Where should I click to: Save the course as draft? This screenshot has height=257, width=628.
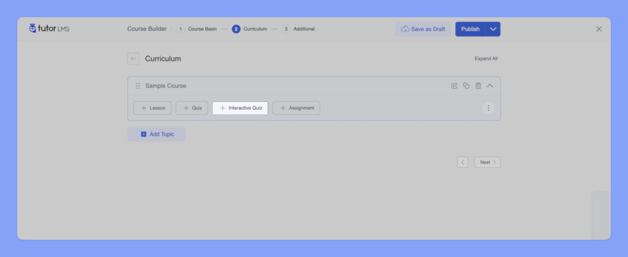pos(423,29)
